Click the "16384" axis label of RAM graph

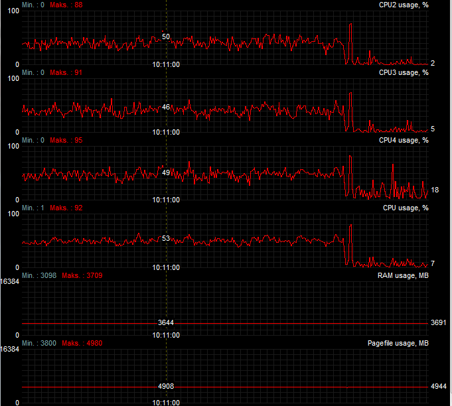pos(10,281)
